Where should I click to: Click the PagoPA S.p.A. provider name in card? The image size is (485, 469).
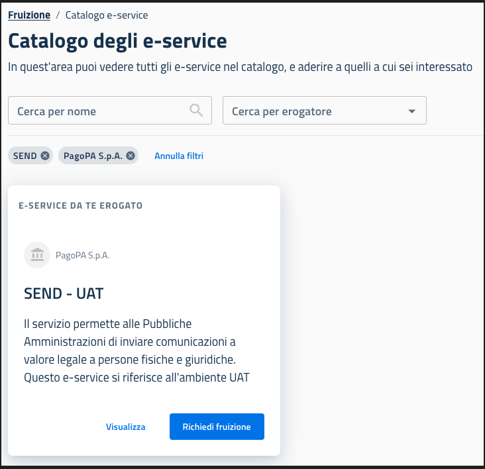[83, 255]
